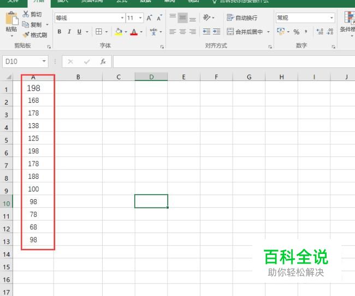Viewport: 355px width, 296px height.
Task: Apply percent style
Action: point(297,32)
